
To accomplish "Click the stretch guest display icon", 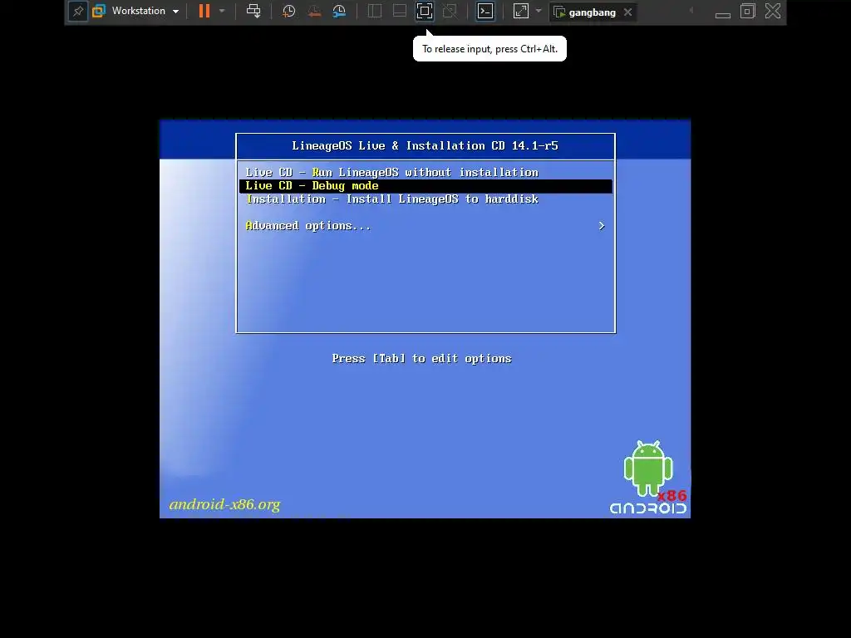I will [x=520, y=11].
